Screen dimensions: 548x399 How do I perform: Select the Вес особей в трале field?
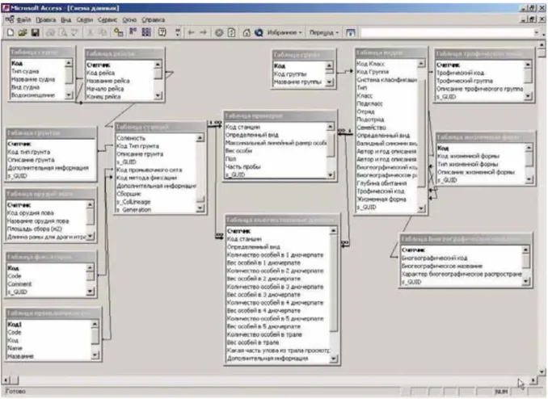(x=253, y=342)
